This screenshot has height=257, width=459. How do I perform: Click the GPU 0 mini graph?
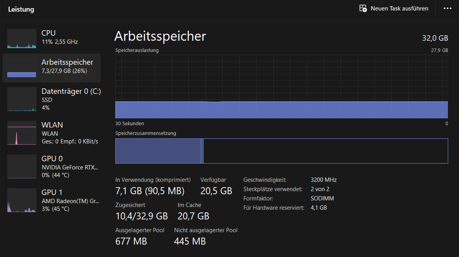22,167
